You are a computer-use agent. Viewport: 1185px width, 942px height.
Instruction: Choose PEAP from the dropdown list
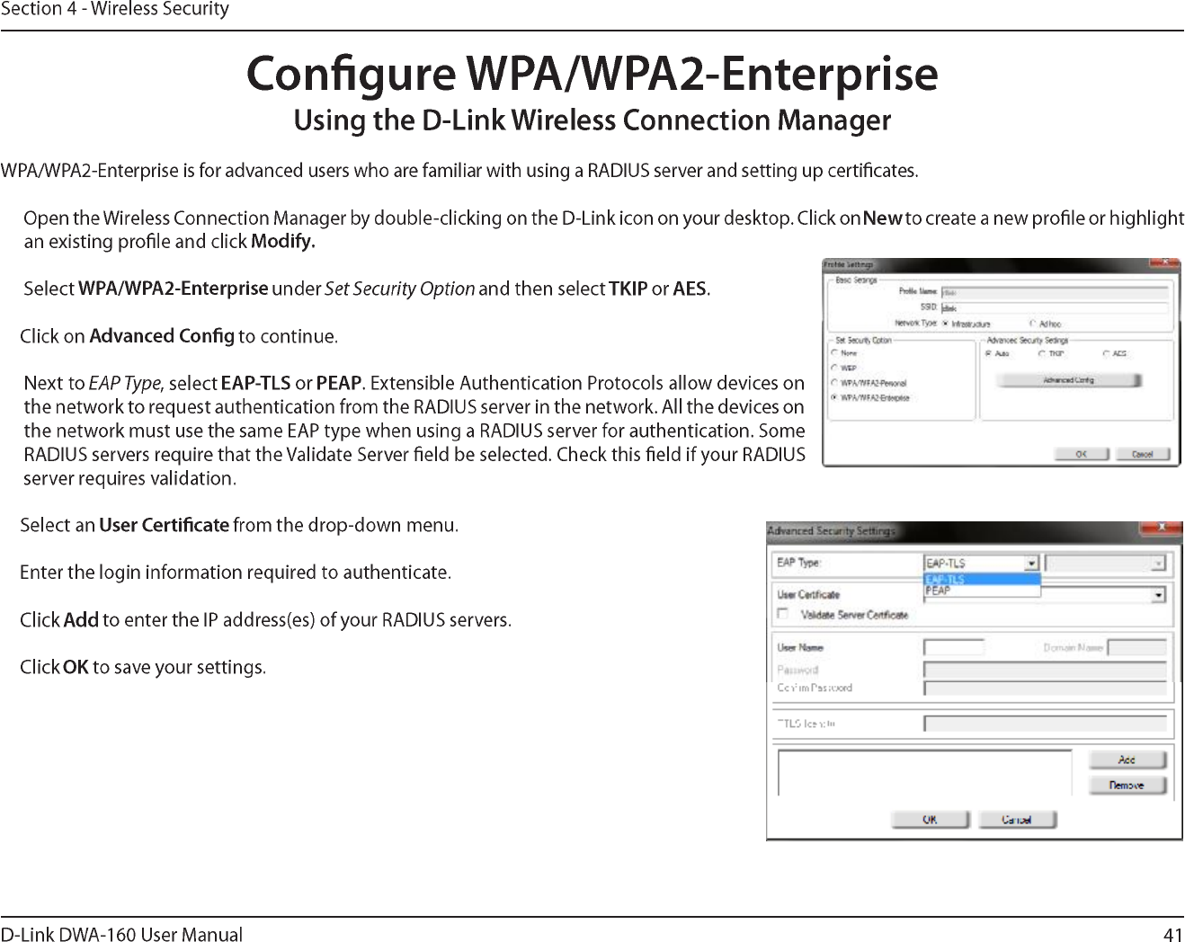pyautogui.click(x=982, y=591)
